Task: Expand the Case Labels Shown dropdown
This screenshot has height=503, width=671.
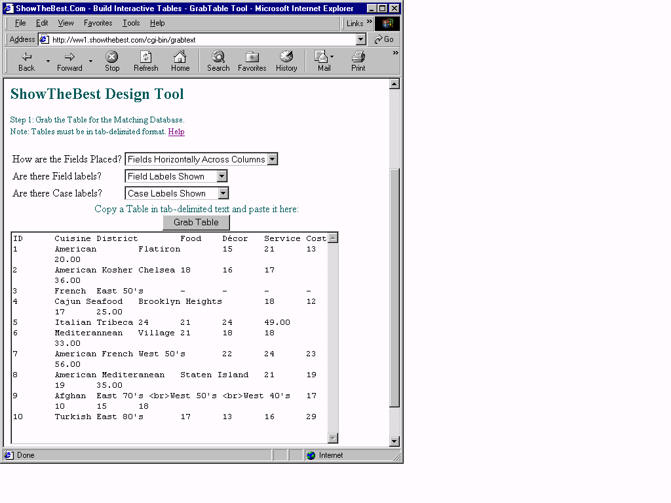Action: coord(223,193)
